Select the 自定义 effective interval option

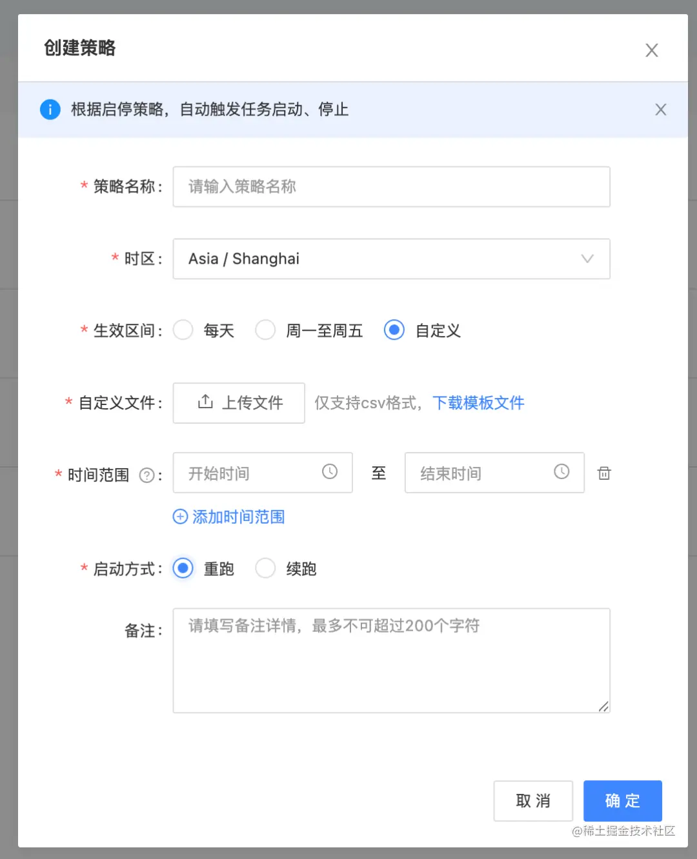pos(394,330)
